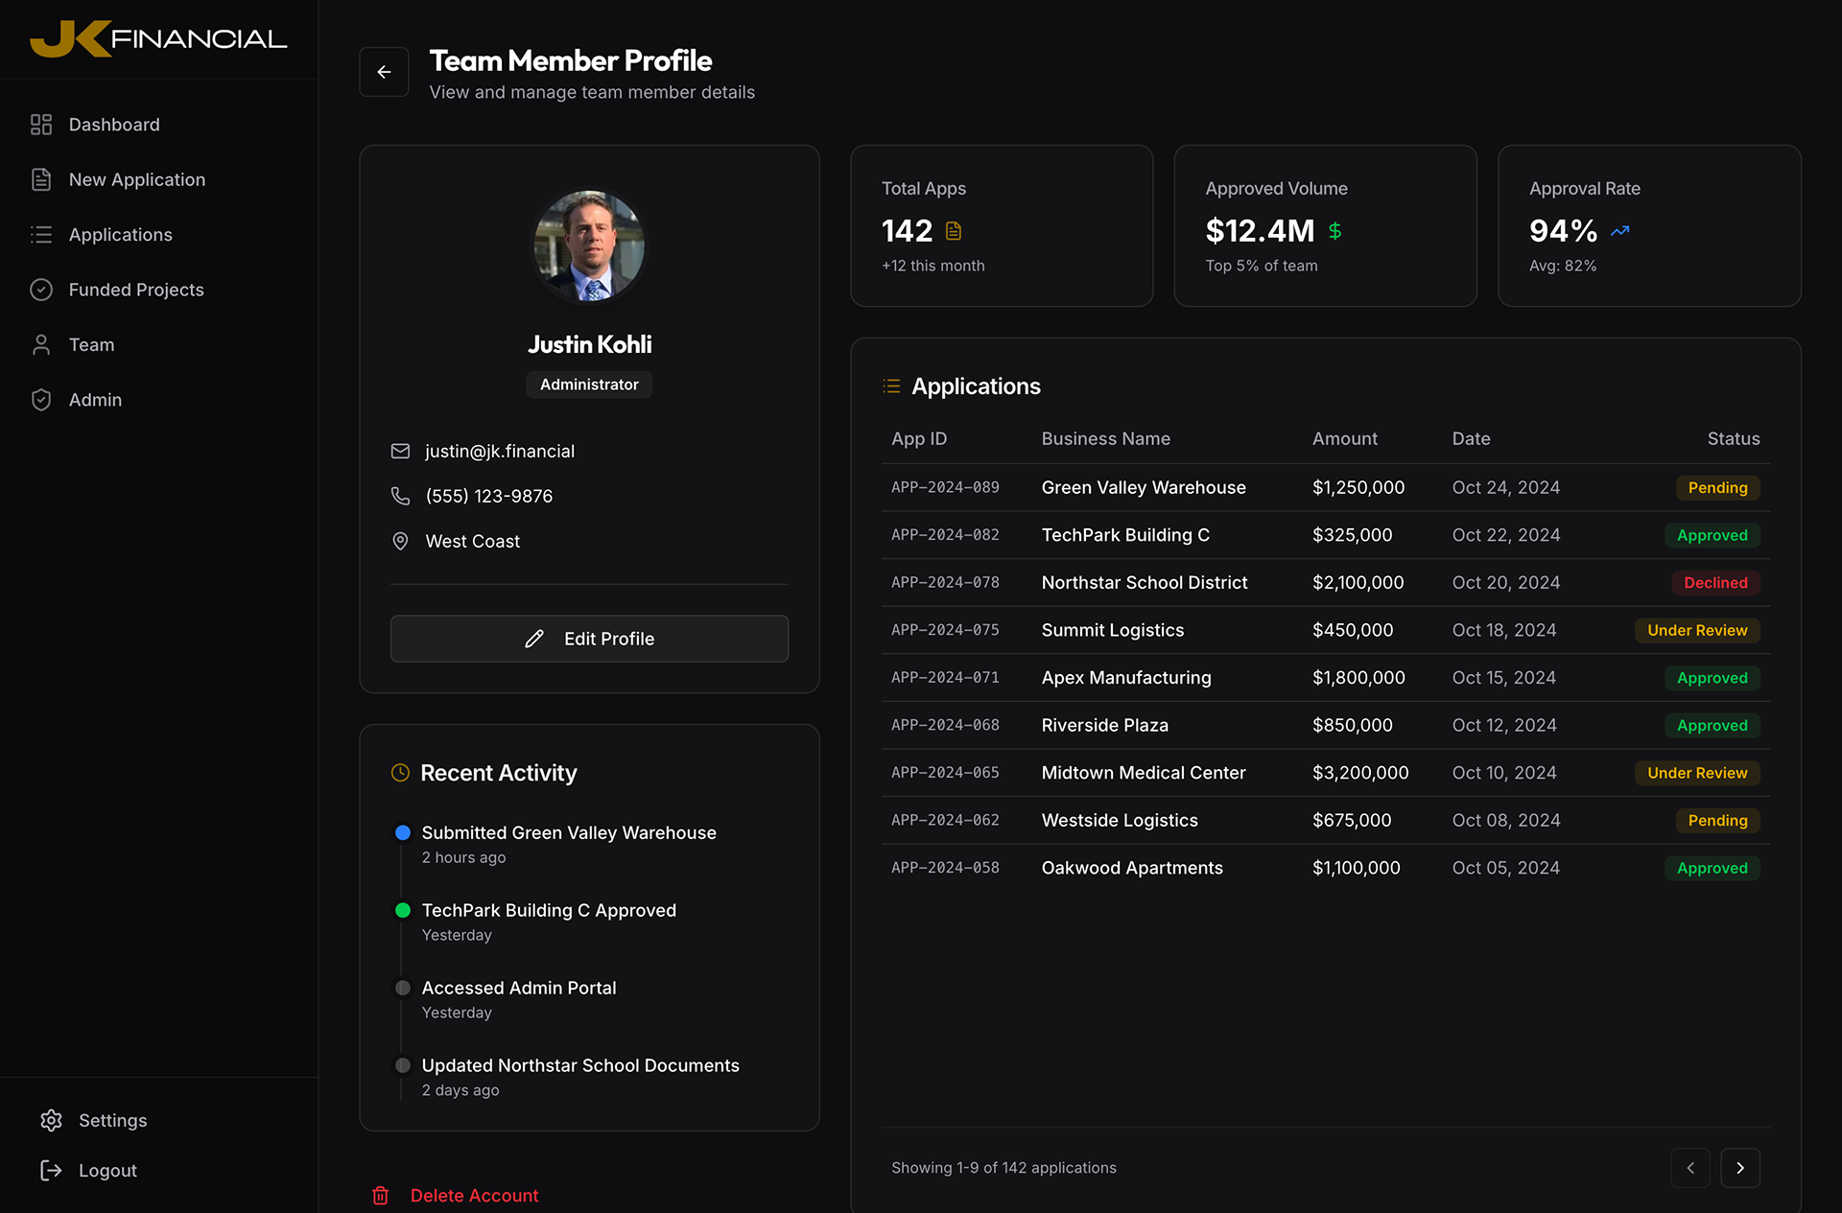The image size is (1842, 1213).
Task: Click the New Application document icon
Action: (41, 179)
